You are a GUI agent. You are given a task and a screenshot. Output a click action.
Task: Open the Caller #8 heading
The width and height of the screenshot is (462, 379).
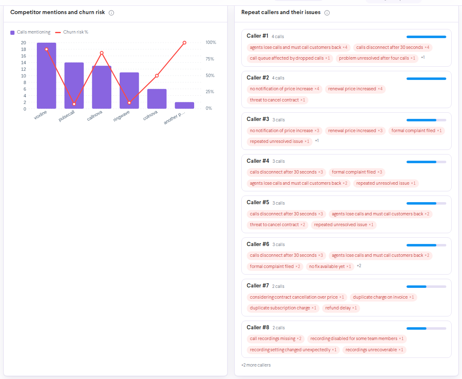(258, 327)
